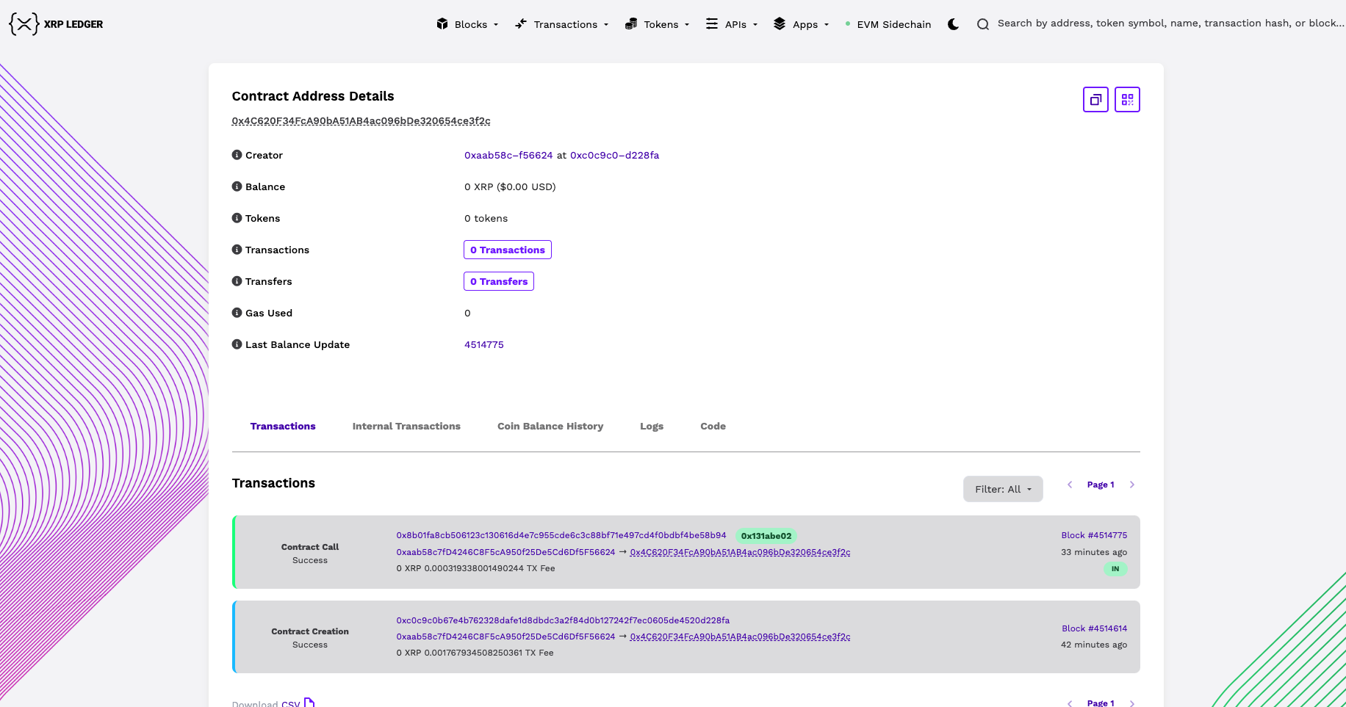The height and width of the screenshot is (707, 1346).
Task: Show QR code for contract address
Action: coord(1127,99)
